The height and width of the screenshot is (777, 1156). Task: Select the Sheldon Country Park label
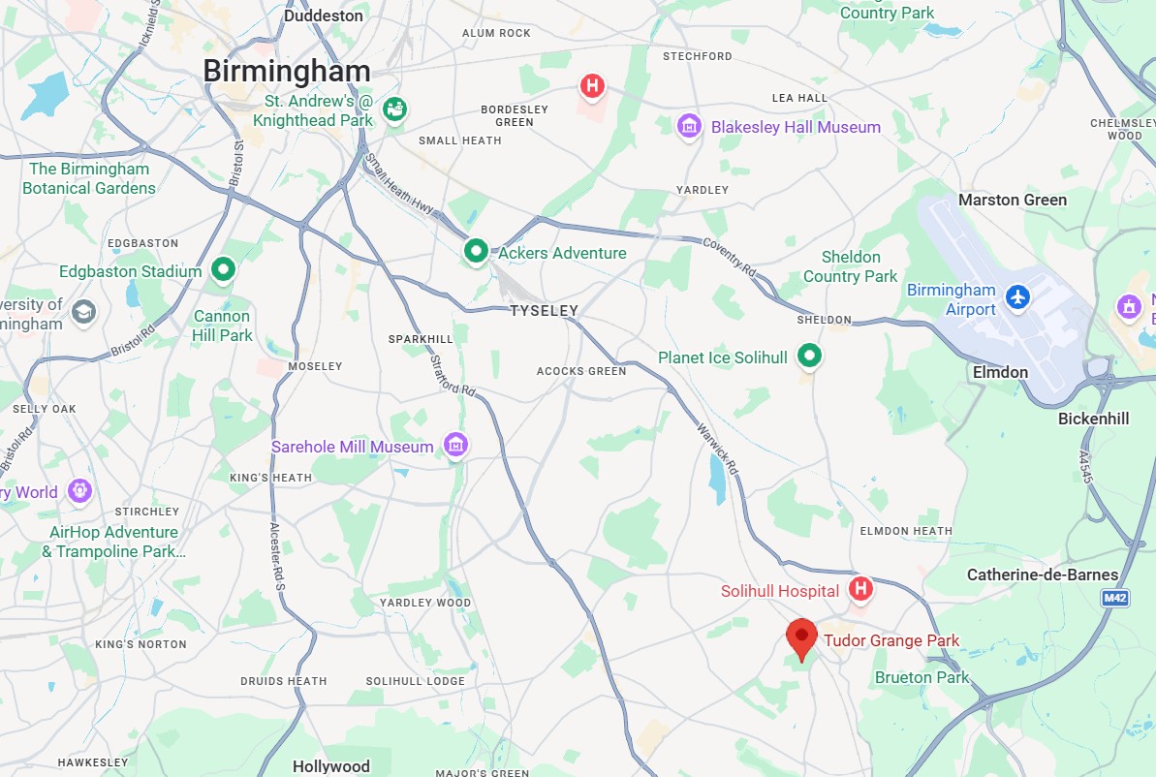point(850,266)
